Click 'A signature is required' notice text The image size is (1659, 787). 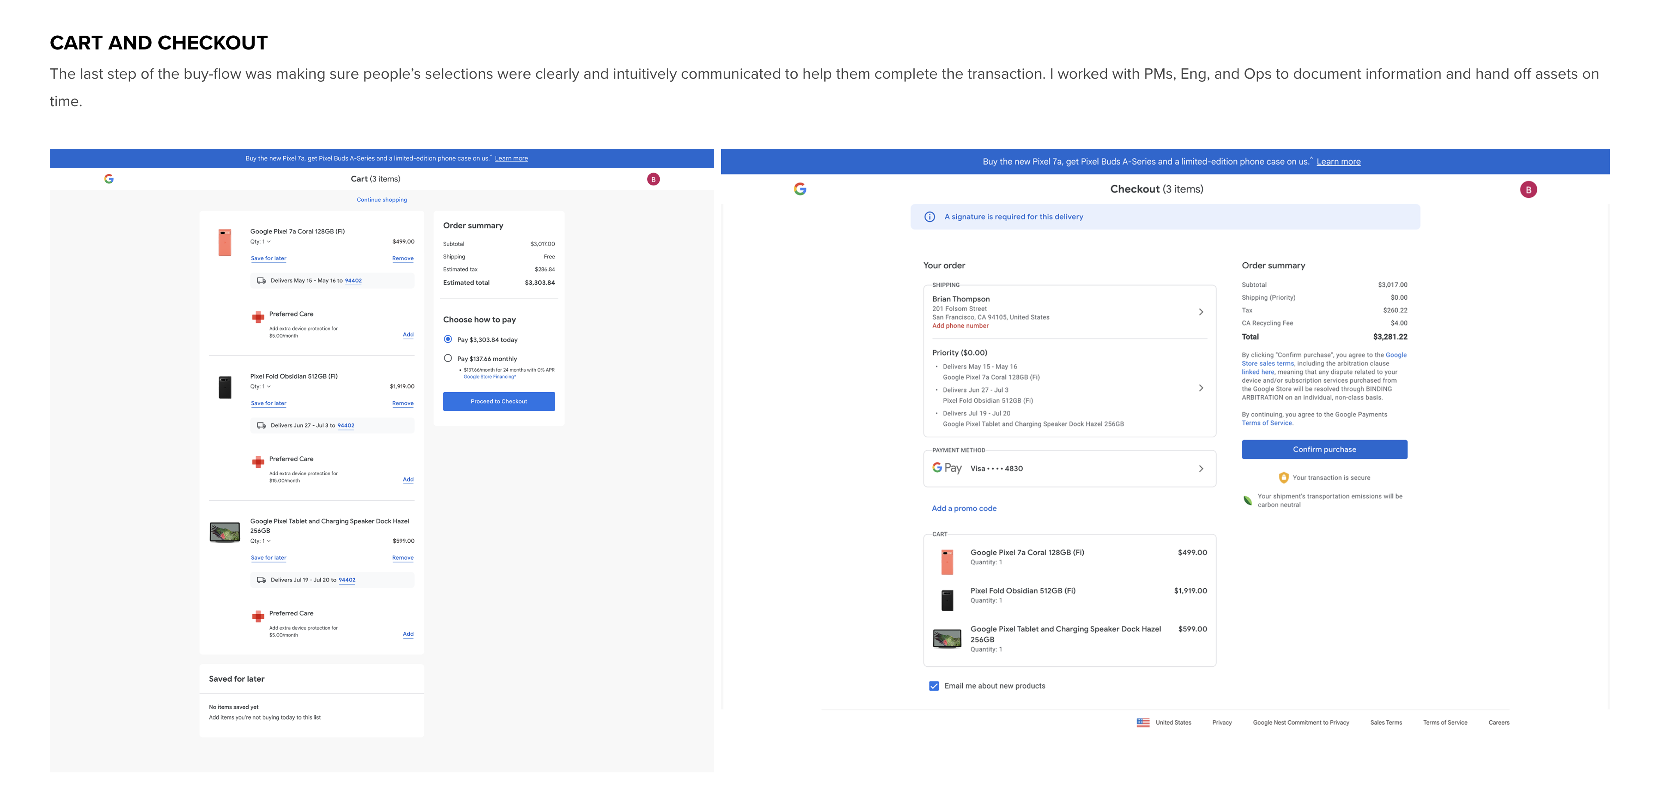point(1014,217)
